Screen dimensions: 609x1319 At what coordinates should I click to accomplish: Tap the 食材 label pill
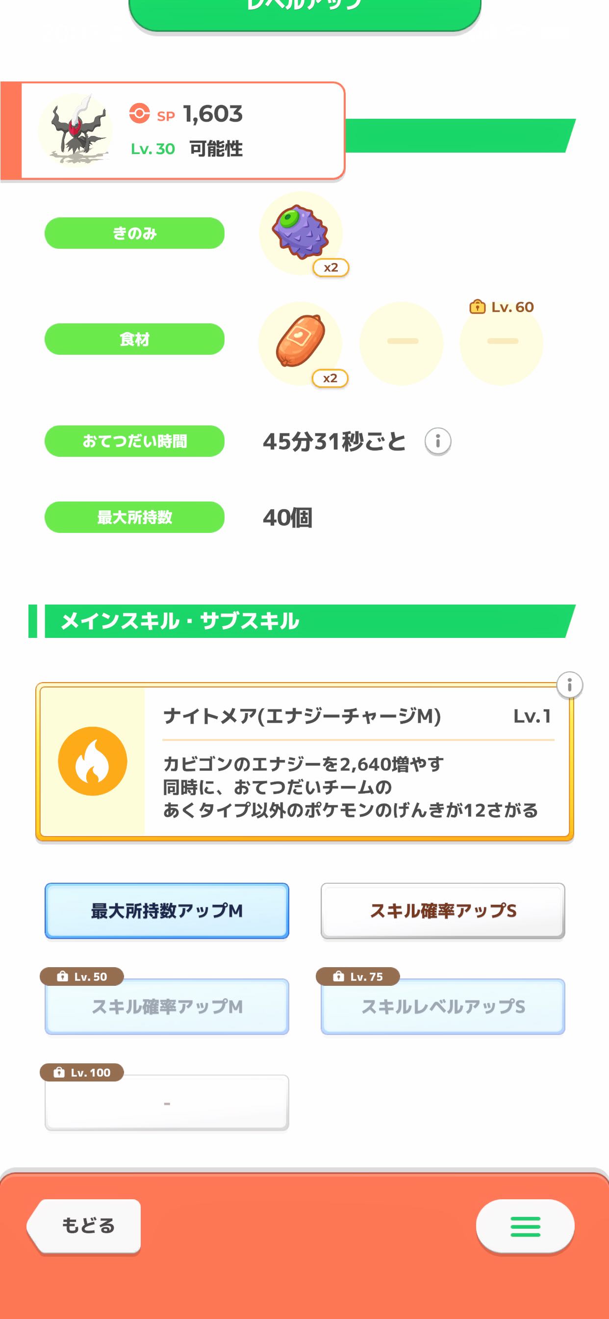(134, 339)
